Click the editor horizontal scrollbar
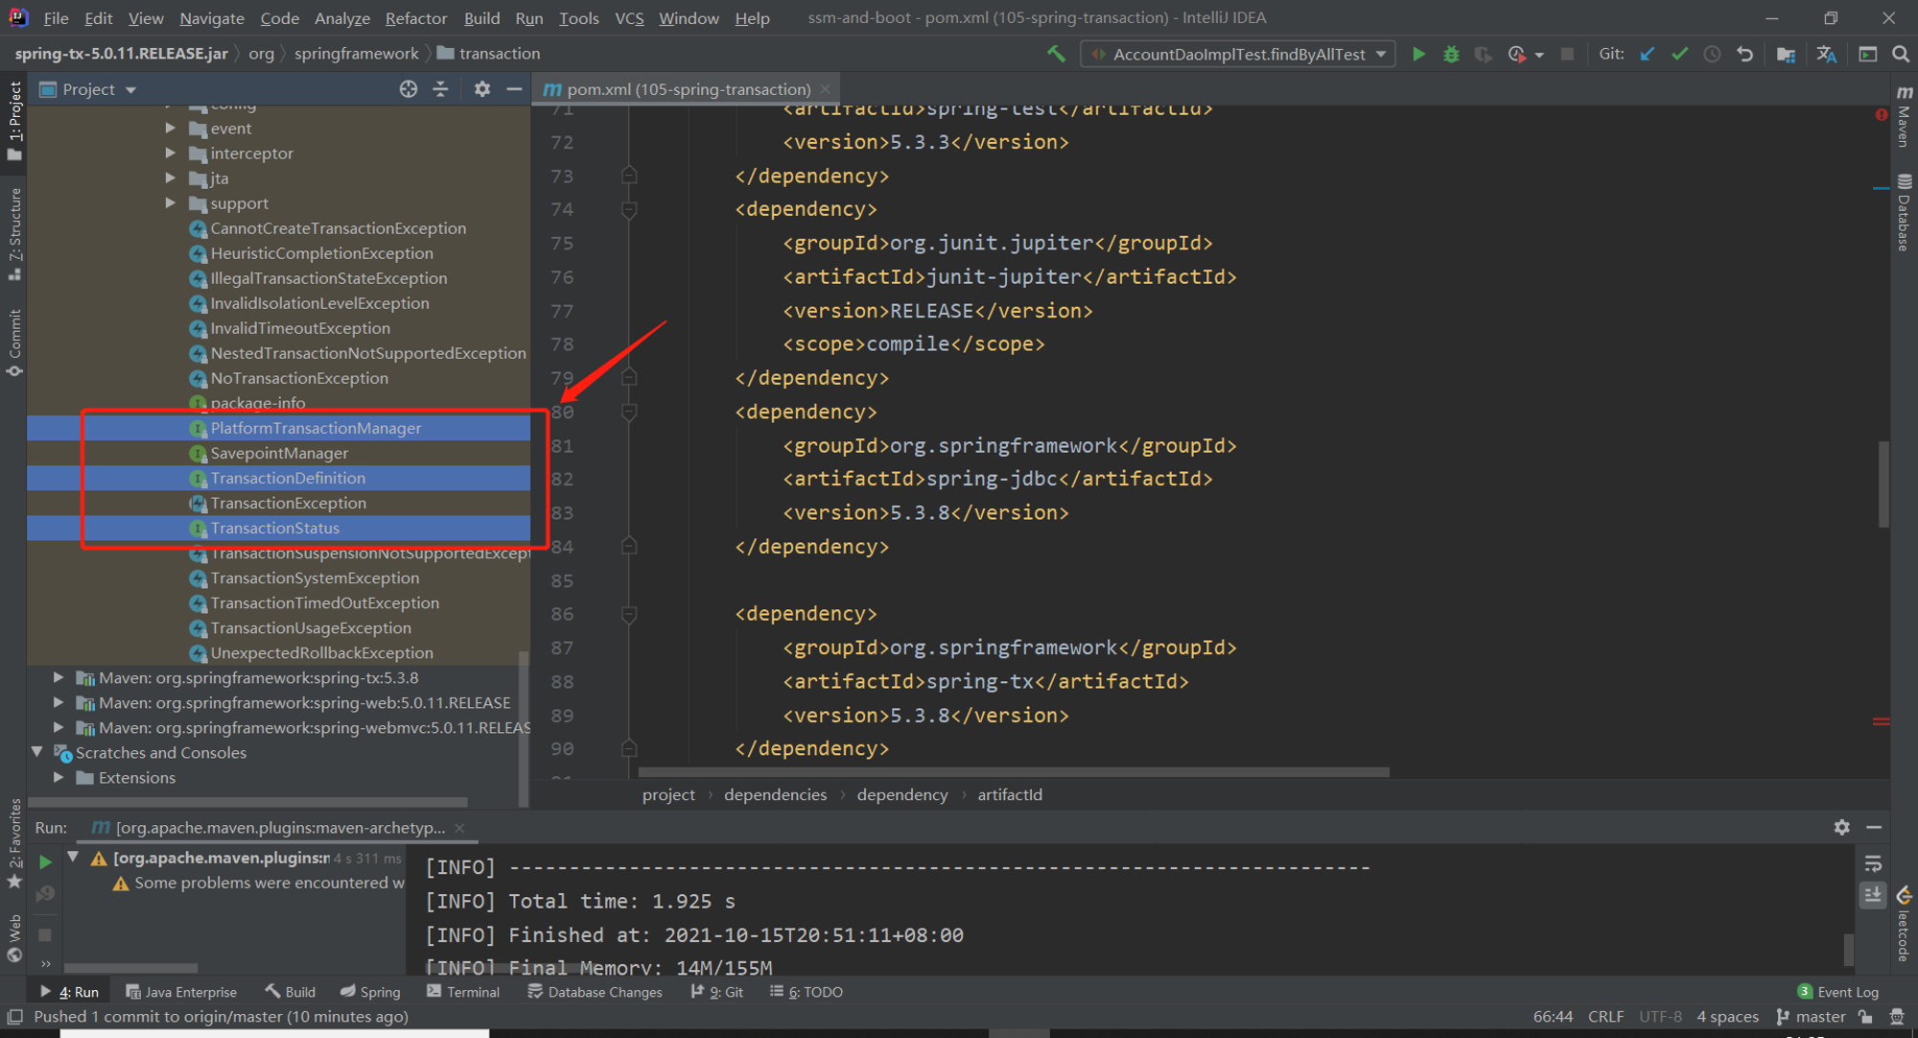Viewport: 1918px width, 1038px height. click(1014, 771)
